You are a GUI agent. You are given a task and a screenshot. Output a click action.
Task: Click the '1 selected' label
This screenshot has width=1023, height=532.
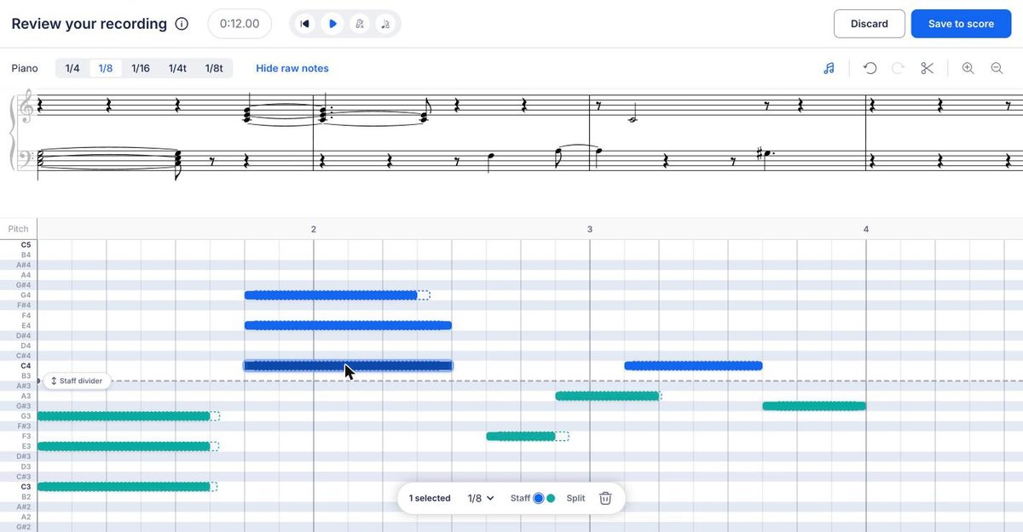click(430, 498)
